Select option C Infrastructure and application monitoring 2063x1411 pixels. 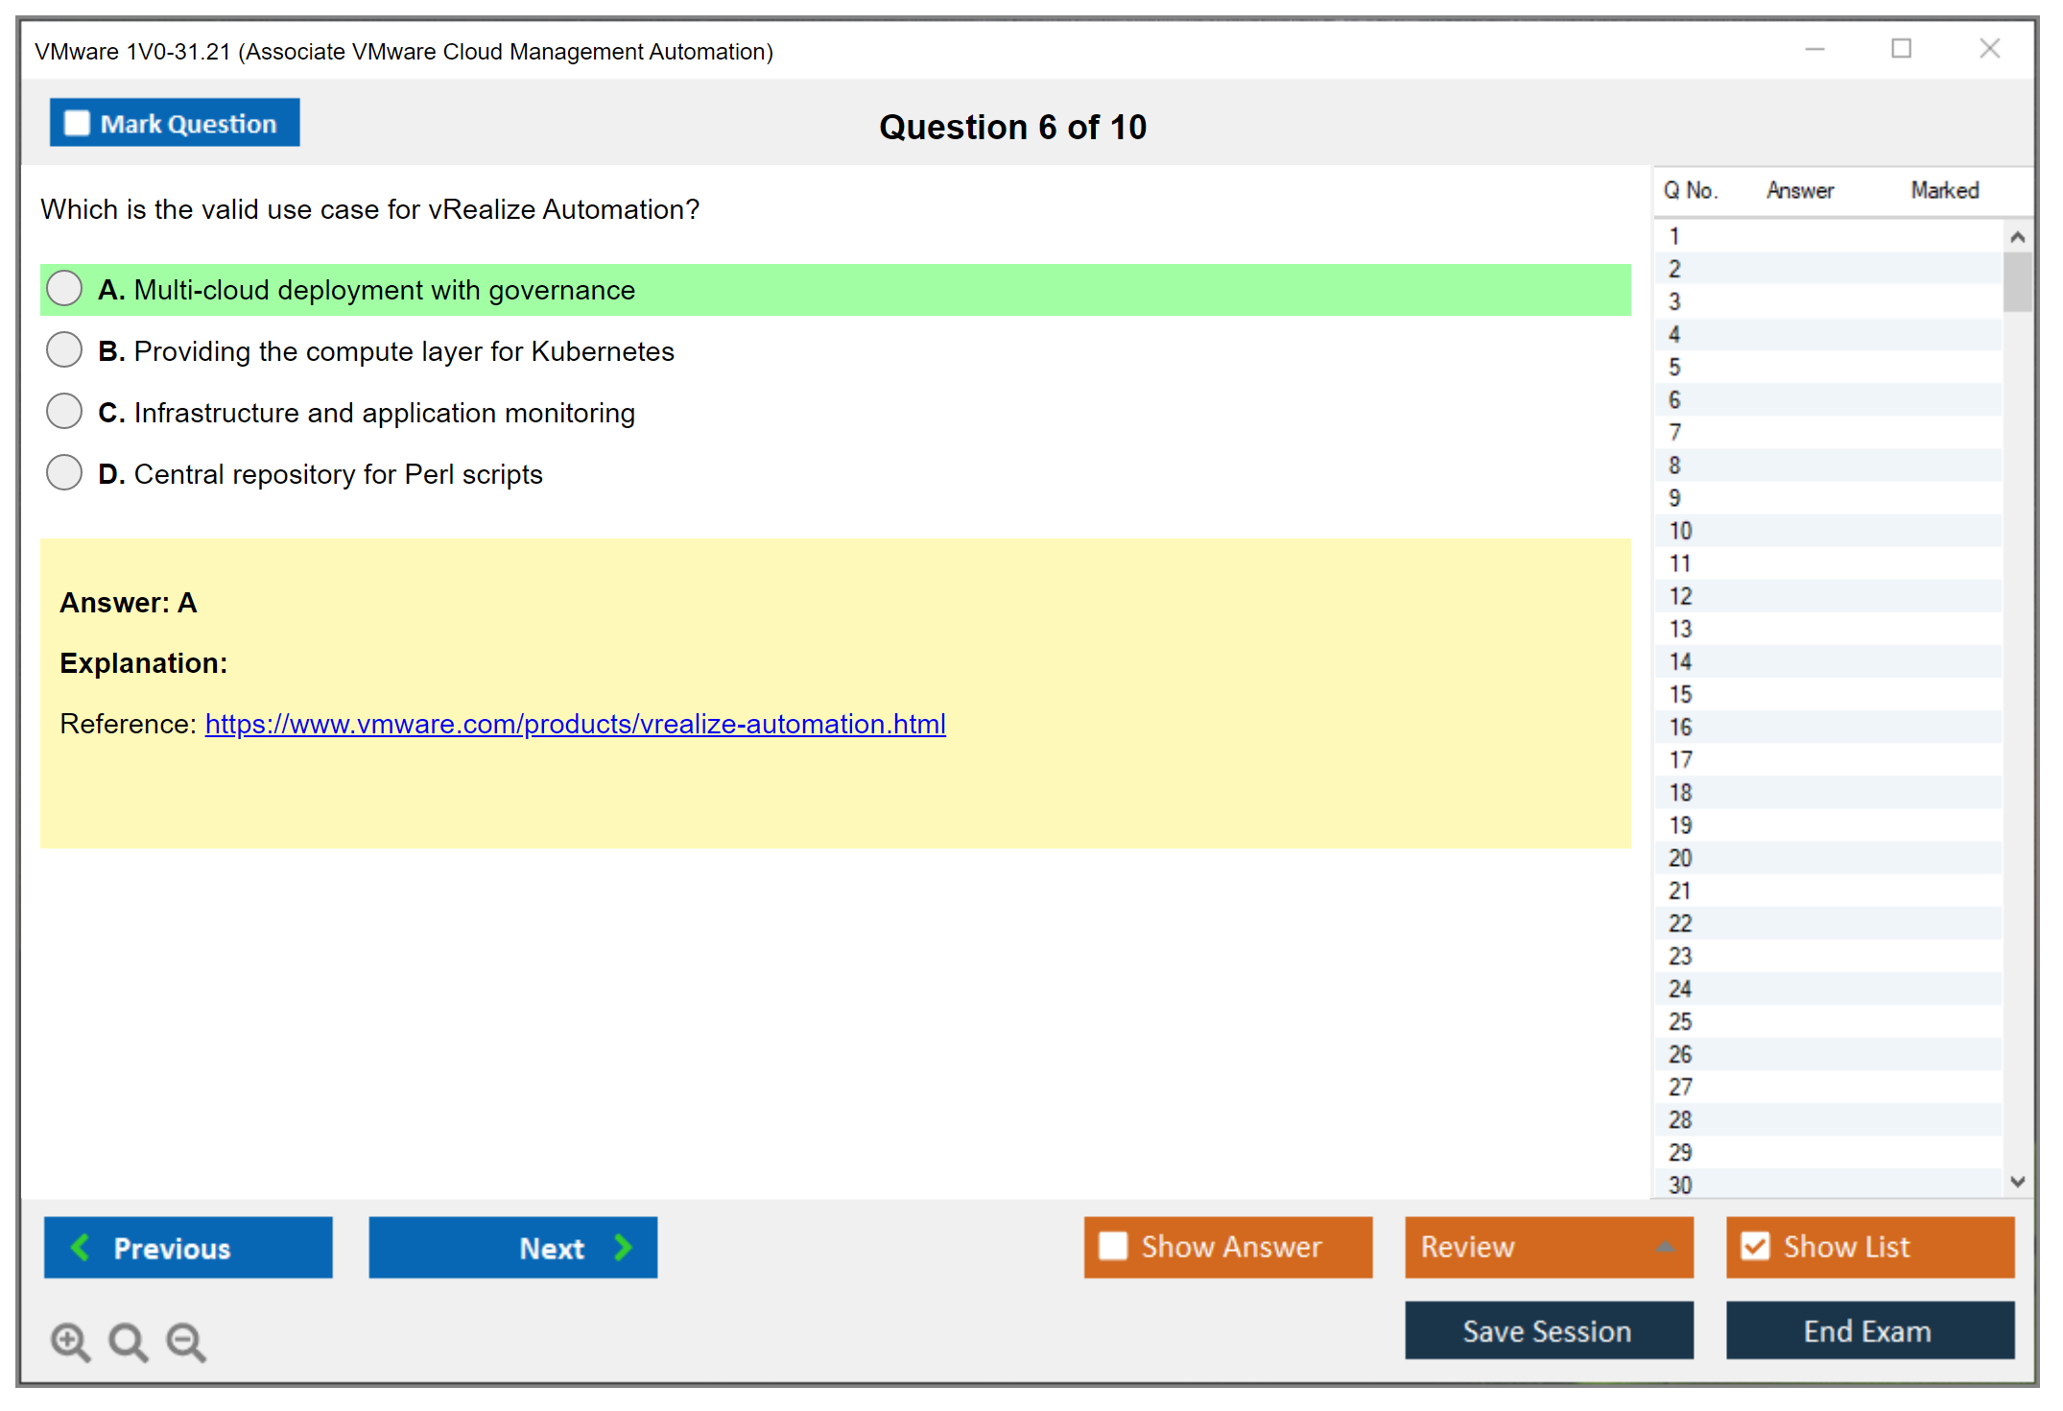pyautogui.click(x=64, y=411)
